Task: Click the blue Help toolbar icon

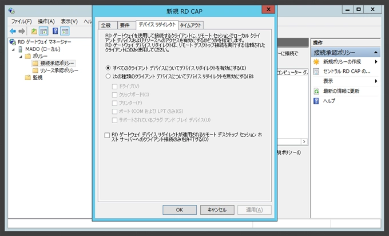Action: 55,31
